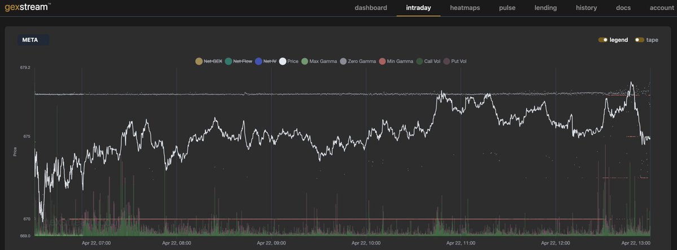Open the lending tab

547,8
